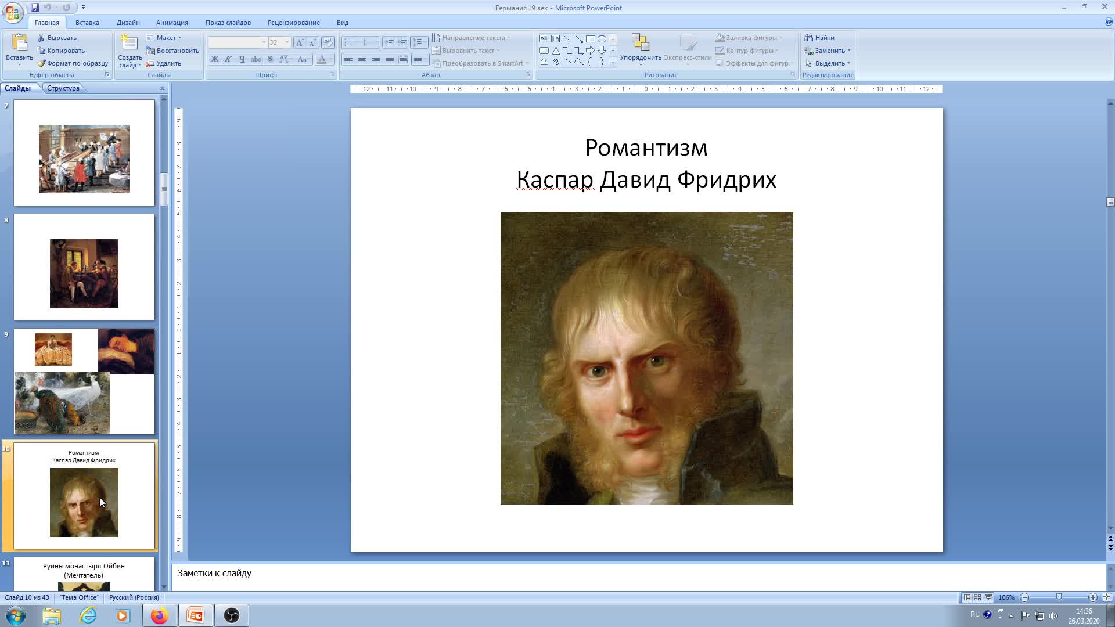Click the Paste (Вставить) clipboard icon
Screen dimensions: 1115x627
click(x=19, y=43)
